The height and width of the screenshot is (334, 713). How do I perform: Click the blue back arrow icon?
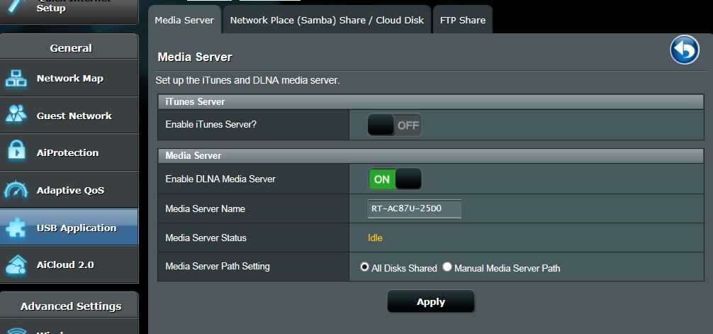click(684, 50)
